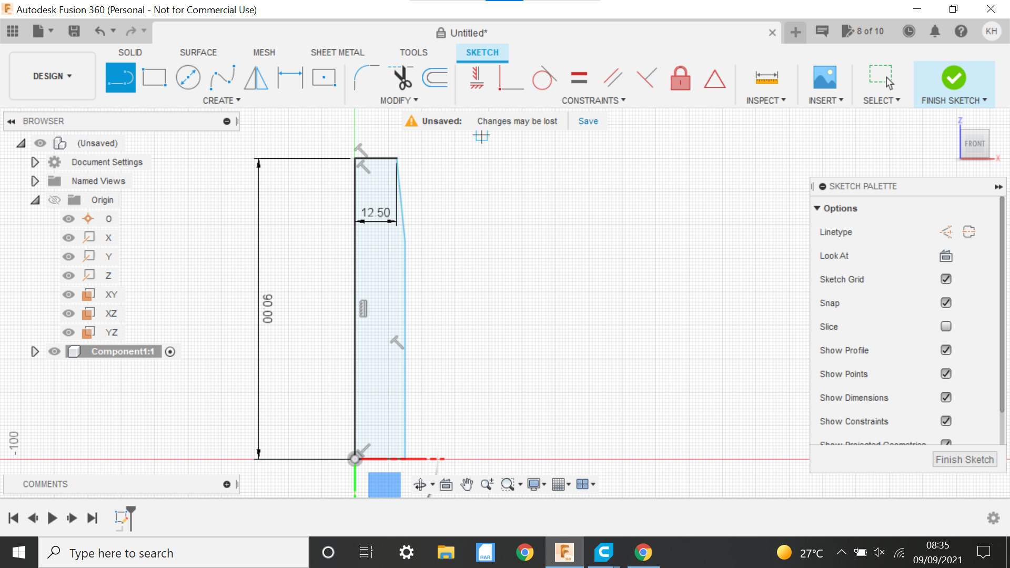Screen dimensions: 1010x568
Task: Toggle the Slice checkbox on
Action: point(946,326)
